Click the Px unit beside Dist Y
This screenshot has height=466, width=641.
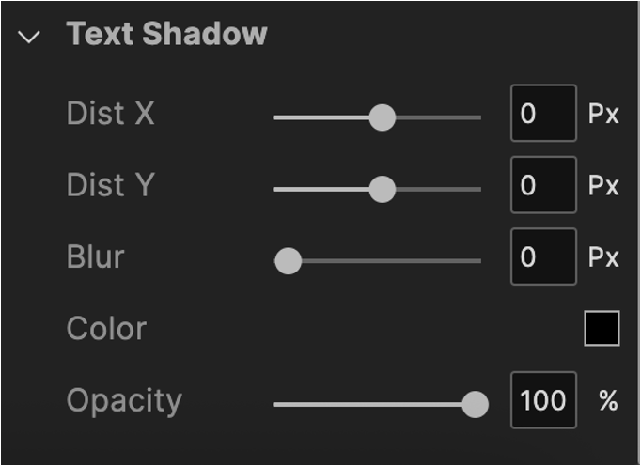point(603,186)
